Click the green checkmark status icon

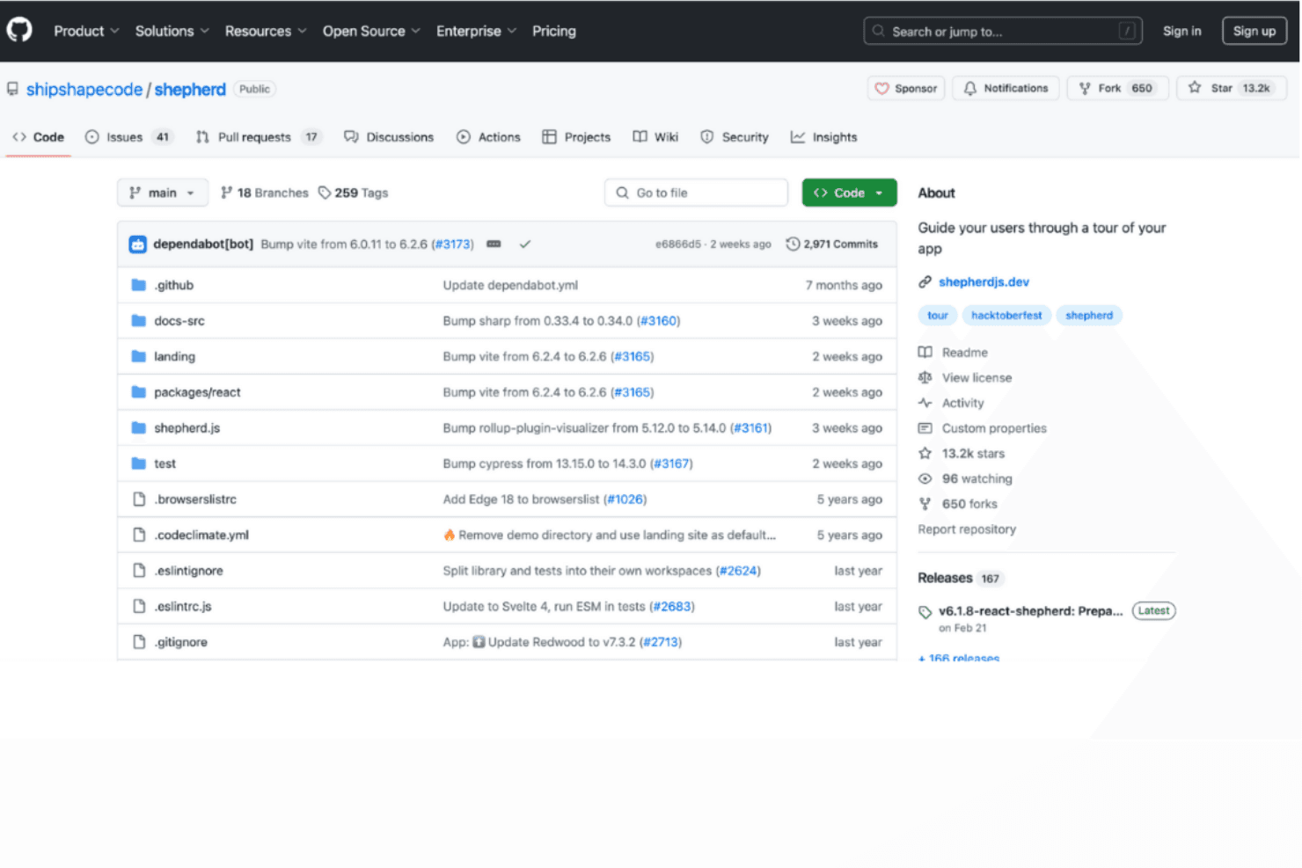click(525, 244)
